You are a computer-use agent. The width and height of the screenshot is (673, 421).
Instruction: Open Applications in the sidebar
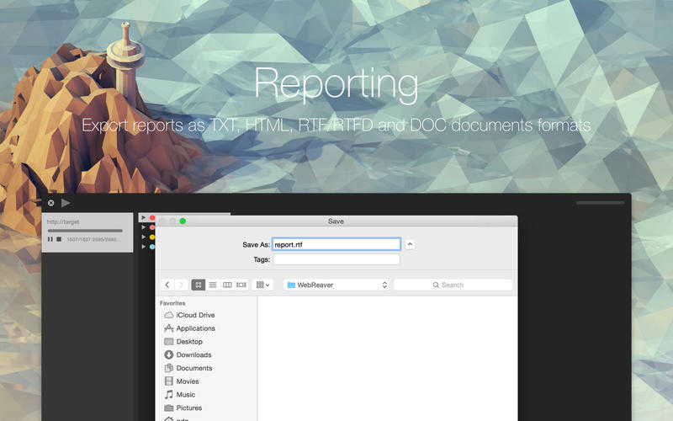click(189, 328)
